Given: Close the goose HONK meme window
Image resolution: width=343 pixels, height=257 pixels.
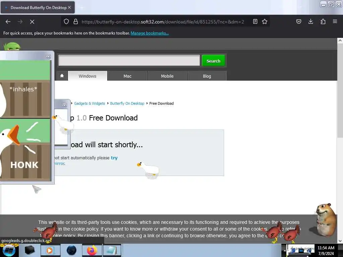Looking at the screenshot, I should (48, 57).
